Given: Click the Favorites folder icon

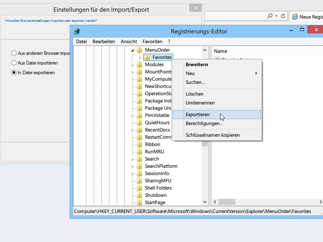Looking at the screenshot, I should tap(147, 57).
